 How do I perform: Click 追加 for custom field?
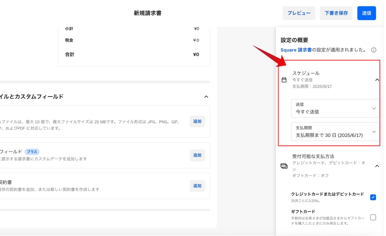[197, 155]
